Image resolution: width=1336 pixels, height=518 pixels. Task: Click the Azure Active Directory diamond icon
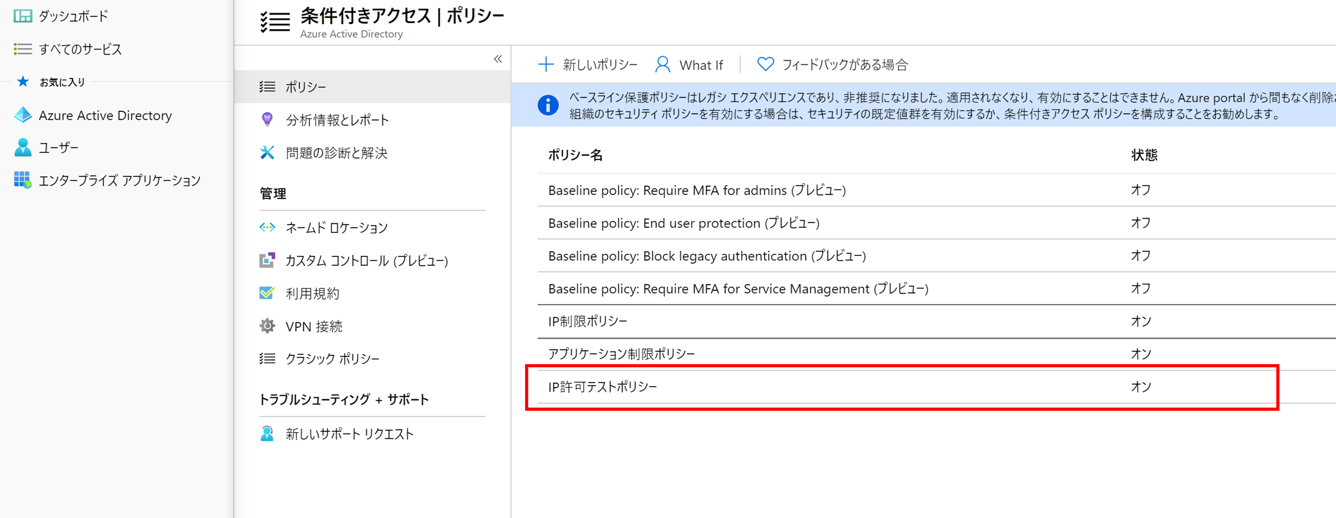click(x=23, y=115)
